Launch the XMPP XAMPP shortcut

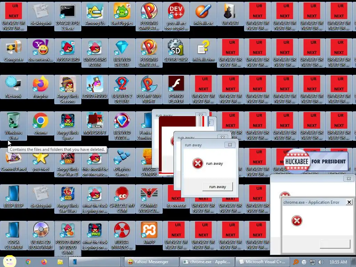(x=149, y=233)
